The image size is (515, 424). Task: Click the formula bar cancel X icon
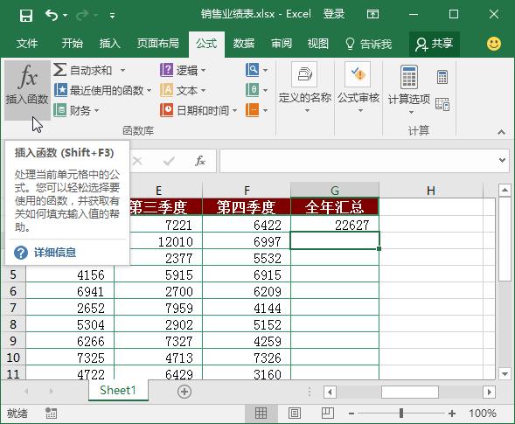[x=137, y=161]
